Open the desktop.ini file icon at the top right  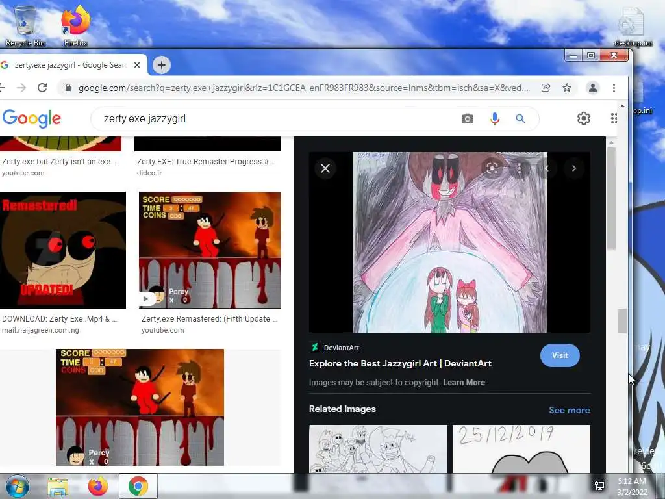(x=633, y=26)
